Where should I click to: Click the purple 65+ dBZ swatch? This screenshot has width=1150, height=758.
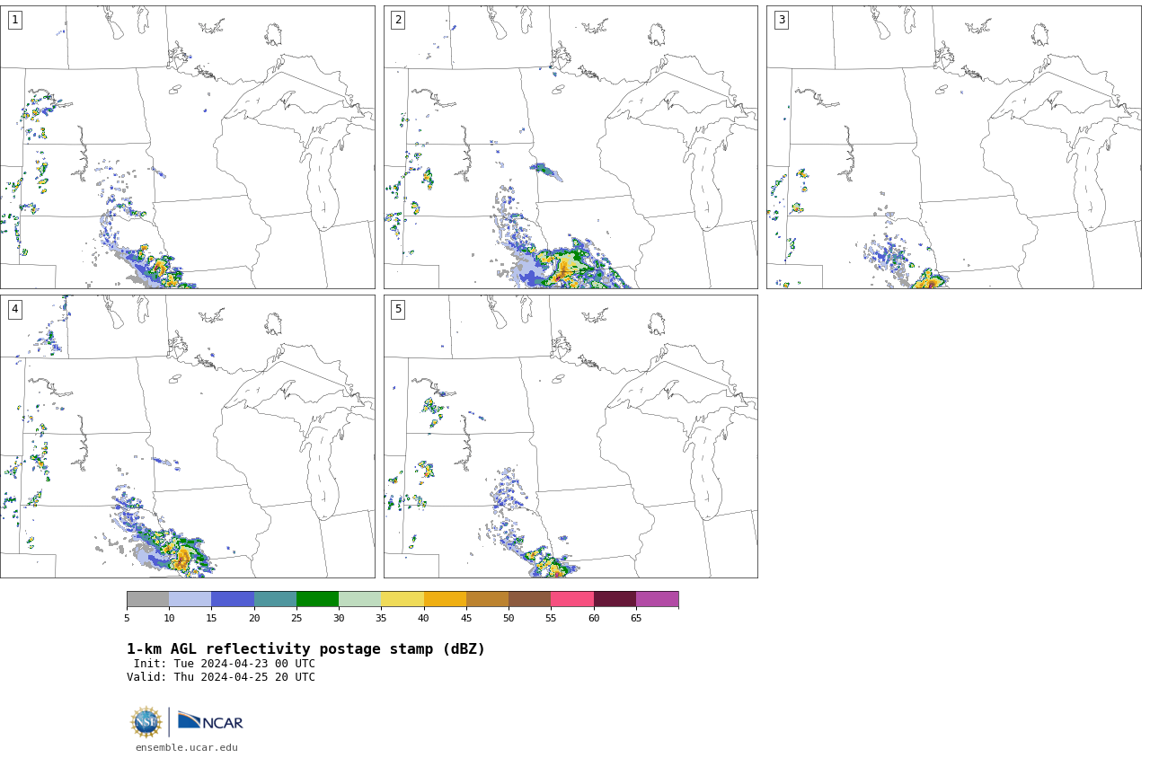[x=657, y=599]
